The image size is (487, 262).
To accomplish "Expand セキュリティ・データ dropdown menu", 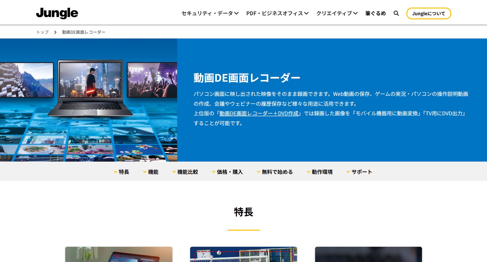I will [x=210, y=13].
